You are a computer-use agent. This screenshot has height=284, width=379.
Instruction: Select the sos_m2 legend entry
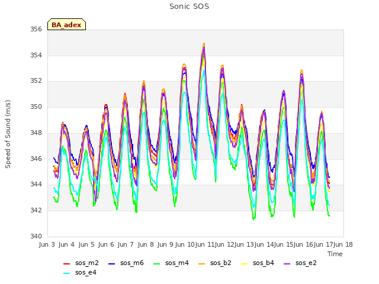81,263
